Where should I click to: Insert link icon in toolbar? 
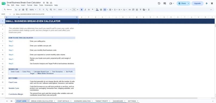(x=130, y=10)
